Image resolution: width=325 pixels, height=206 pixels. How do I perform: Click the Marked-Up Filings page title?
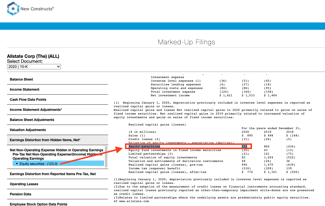(186, 42)
